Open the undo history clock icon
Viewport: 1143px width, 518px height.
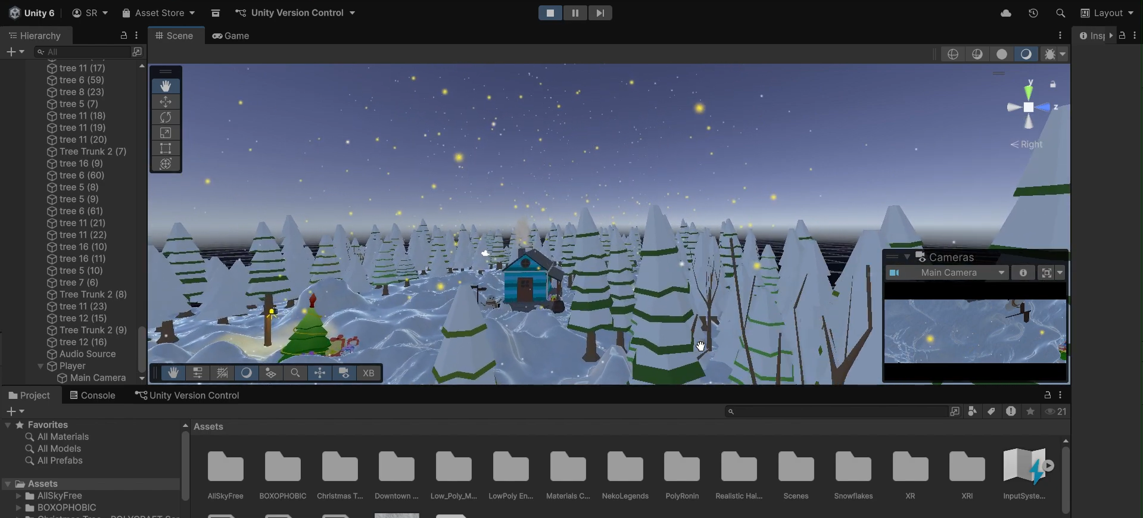tap(1033, 13)
